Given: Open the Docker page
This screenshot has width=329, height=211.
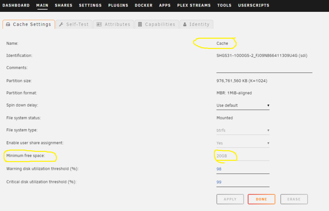Looking at the screenshot, I should (x=143, y=5).
